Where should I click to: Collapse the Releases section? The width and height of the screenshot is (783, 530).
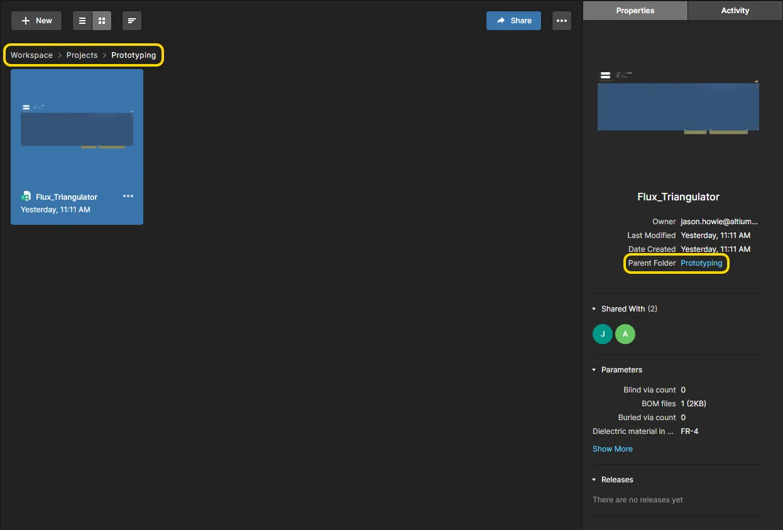(x=594, y=480)
